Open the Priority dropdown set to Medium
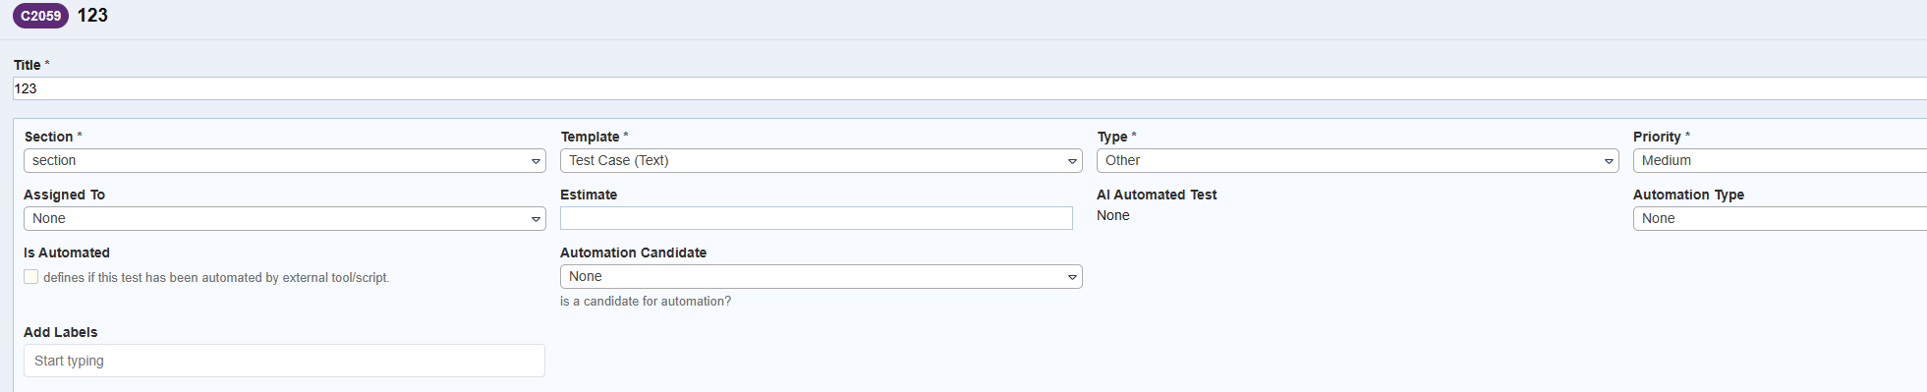 point(1780,160)
